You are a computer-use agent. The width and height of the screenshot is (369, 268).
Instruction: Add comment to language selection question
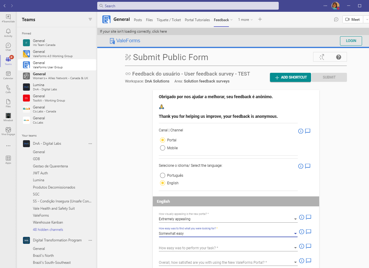tap(308, 166)
